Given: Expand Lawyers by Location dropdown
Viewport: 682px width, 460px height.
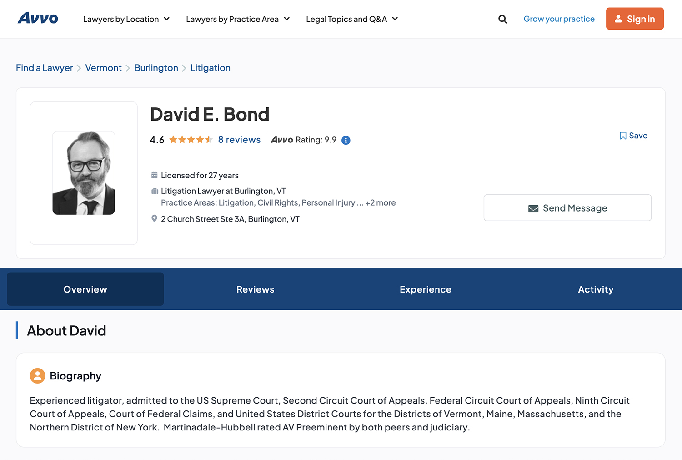Looking at the screenshot, I should point(126,19).
